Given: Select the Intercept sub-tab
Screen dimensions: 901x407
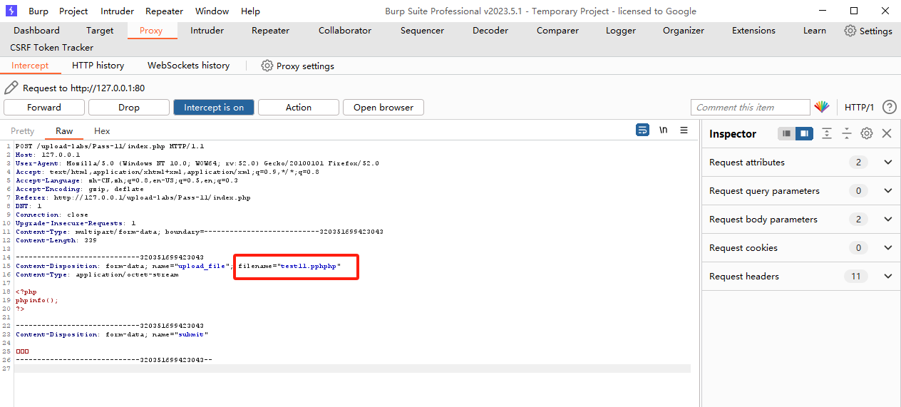Looking at the screenshot, I should 30,66.
